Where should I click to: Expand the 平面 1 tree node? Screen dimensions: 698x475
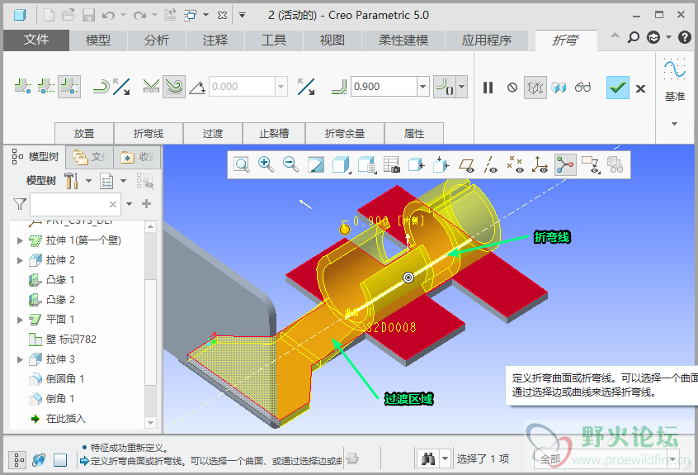pos(20,320)
